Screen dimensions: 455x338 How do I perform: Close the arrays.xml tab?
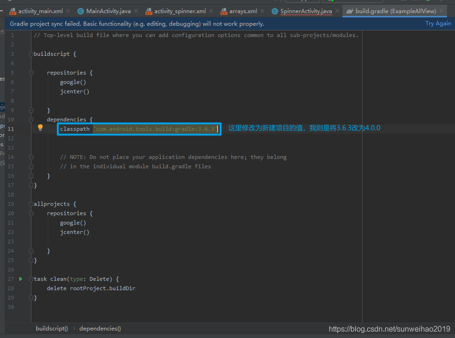262,11
